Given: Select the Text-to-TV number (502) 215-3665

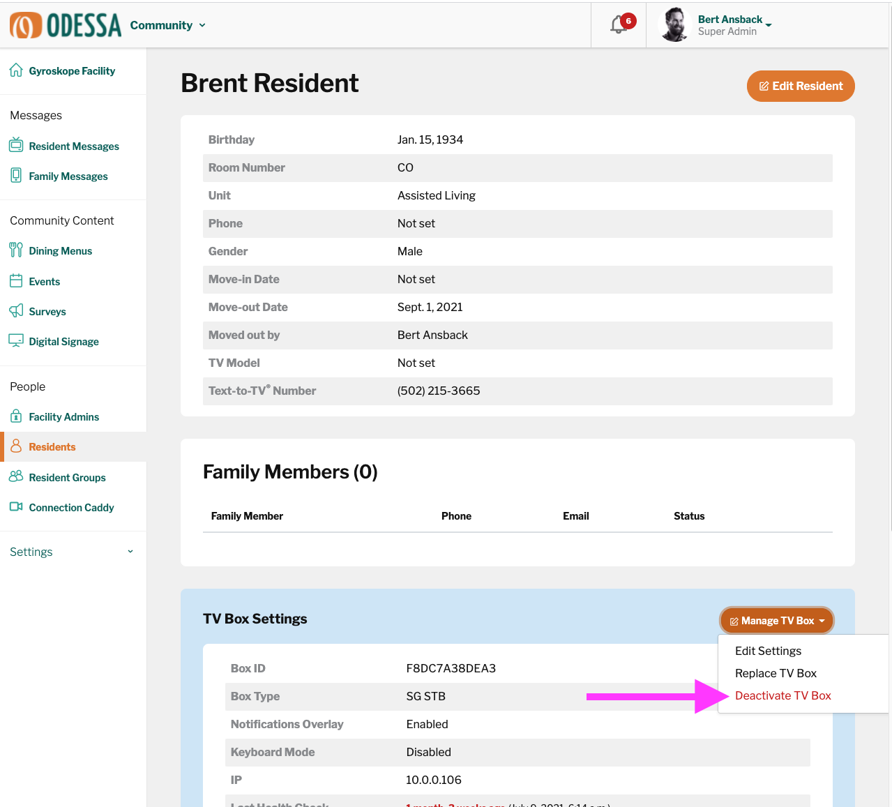Looking at the screenshot, I should click(x=439, y=391).
